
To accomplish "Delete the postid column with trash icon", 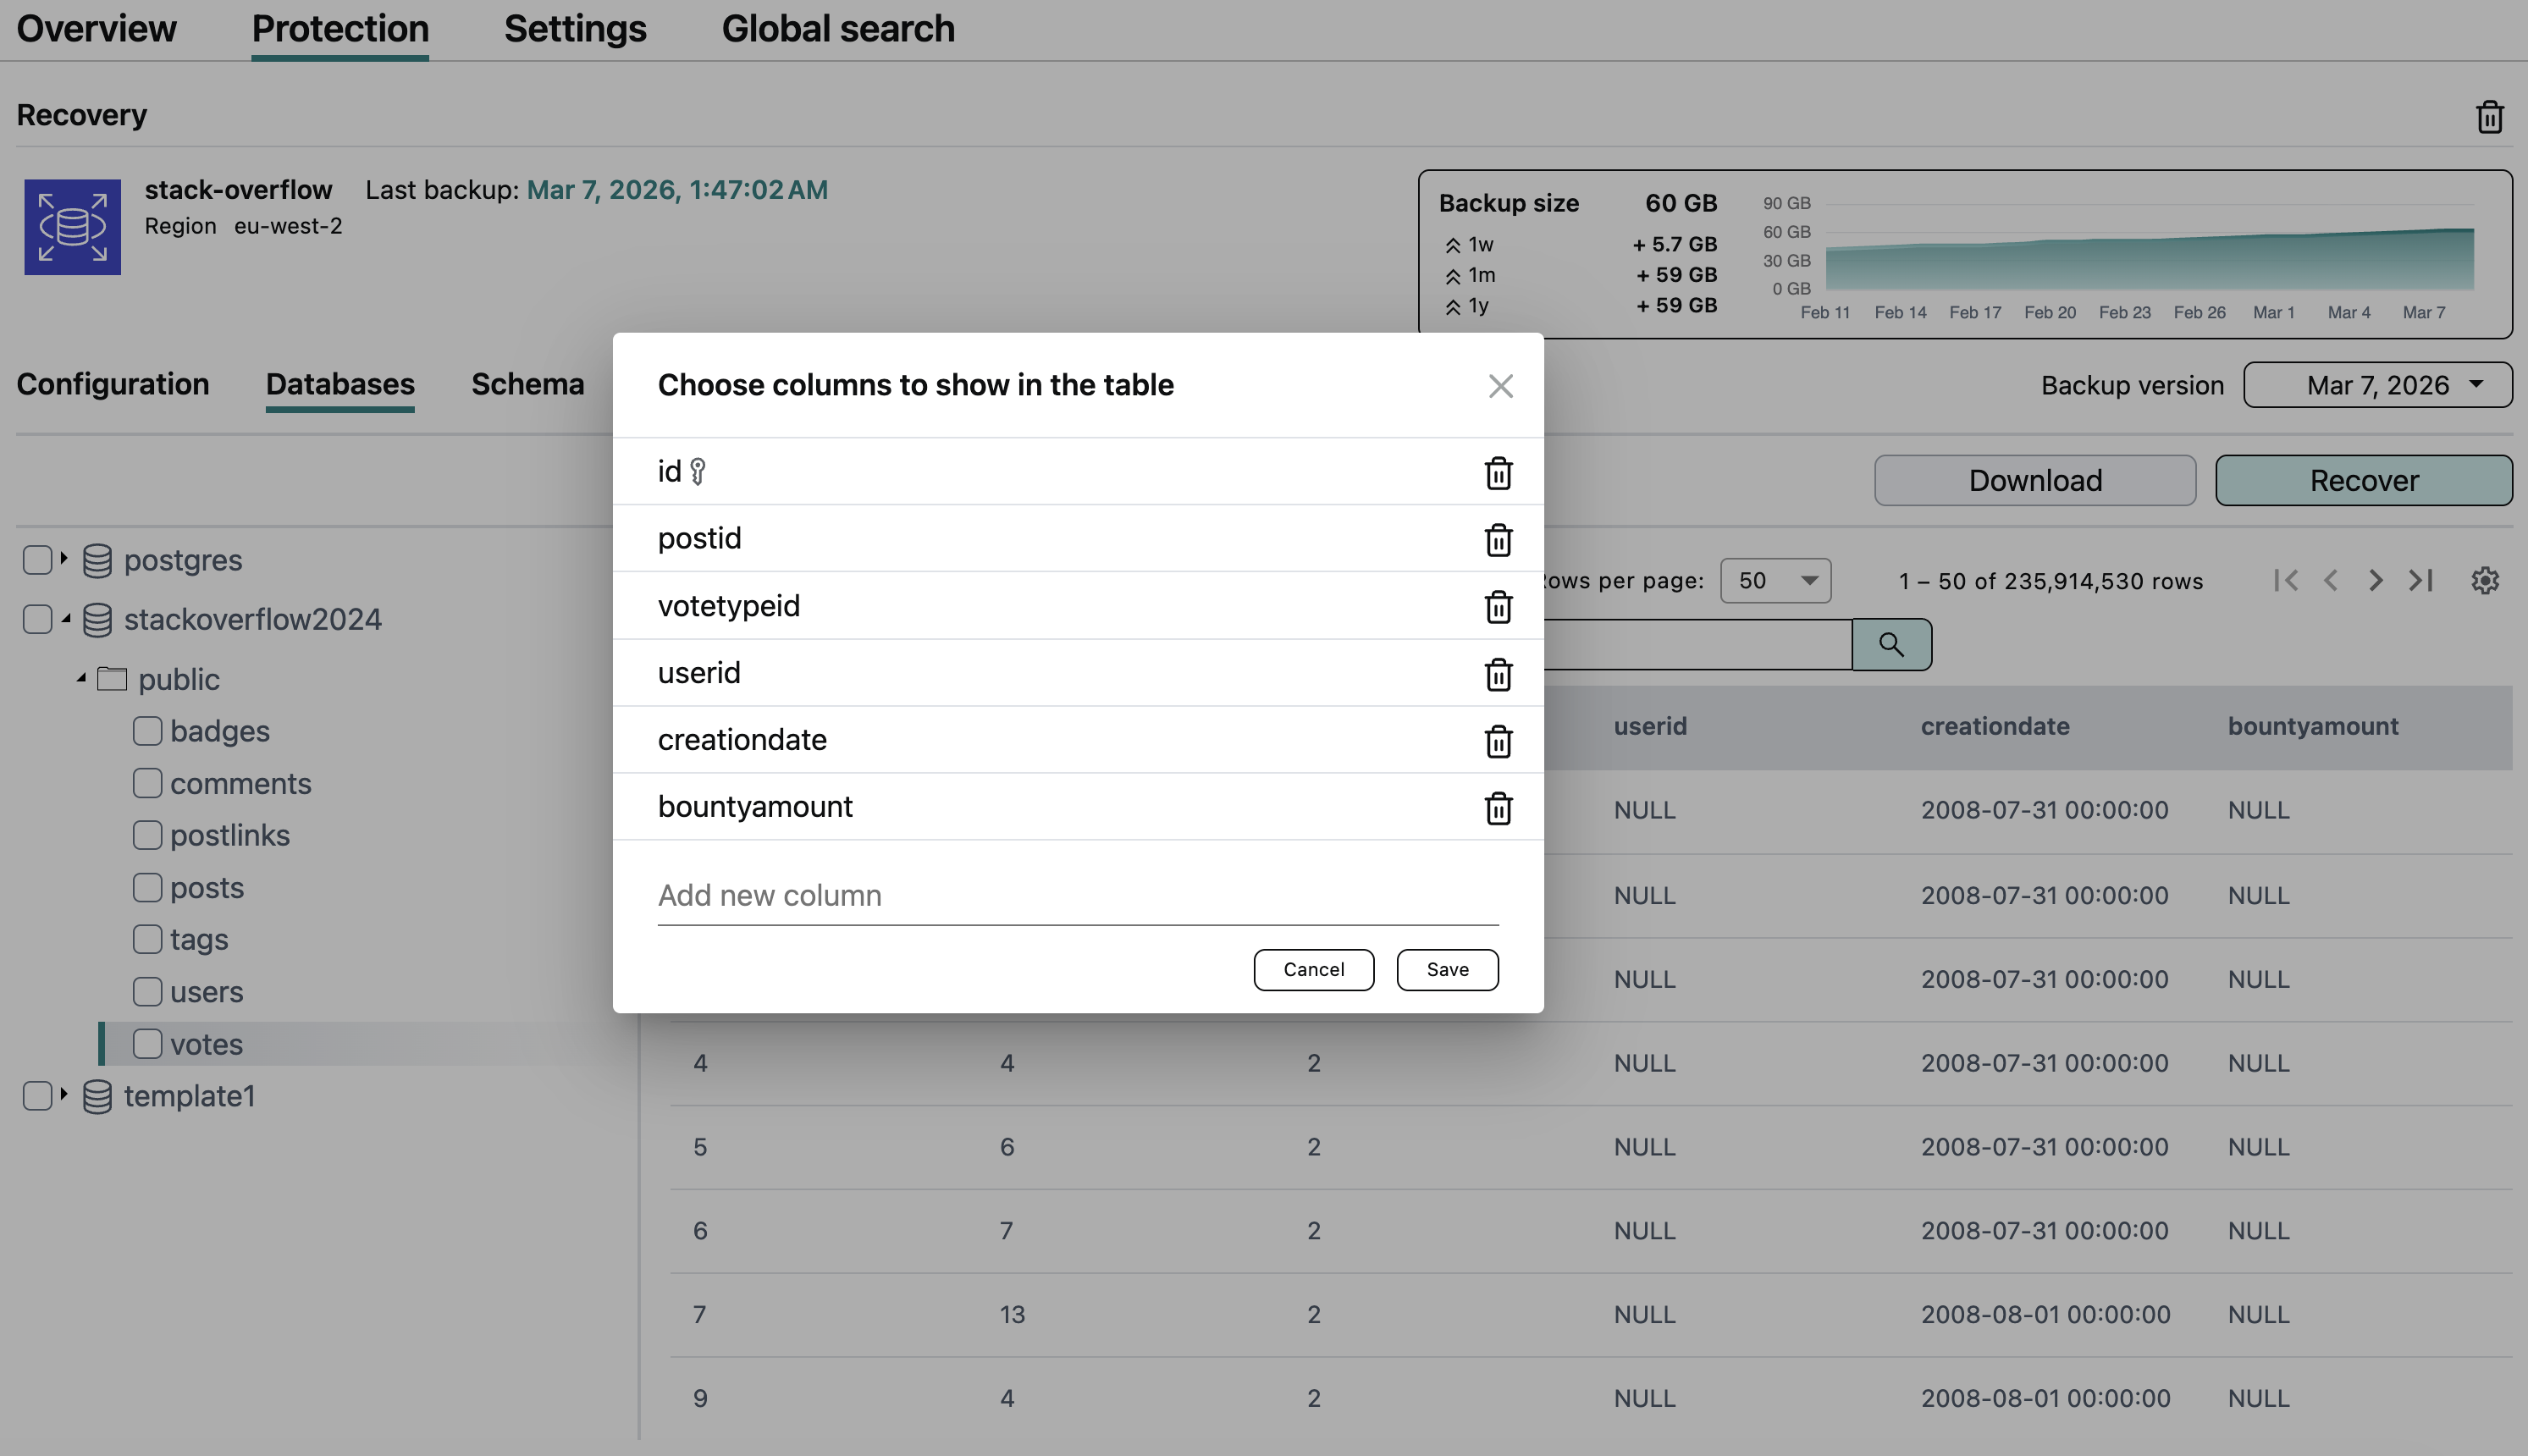I will coord(1497,540).
